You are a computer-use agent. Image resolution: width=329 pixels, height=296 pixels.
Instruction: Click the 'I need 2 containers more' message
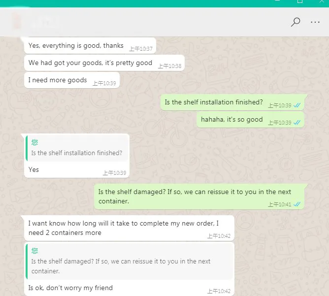[129, 228]
